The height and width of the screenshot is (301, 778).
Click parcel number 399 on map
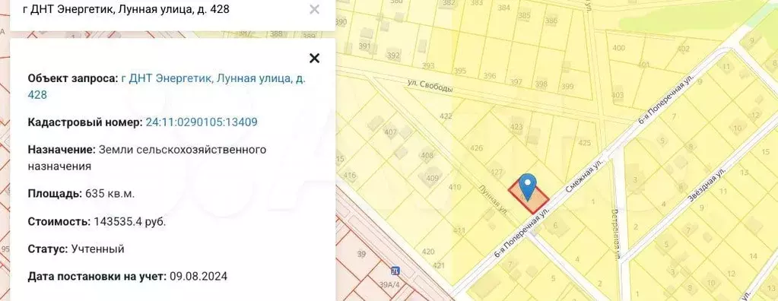click(x=567, y=87)
